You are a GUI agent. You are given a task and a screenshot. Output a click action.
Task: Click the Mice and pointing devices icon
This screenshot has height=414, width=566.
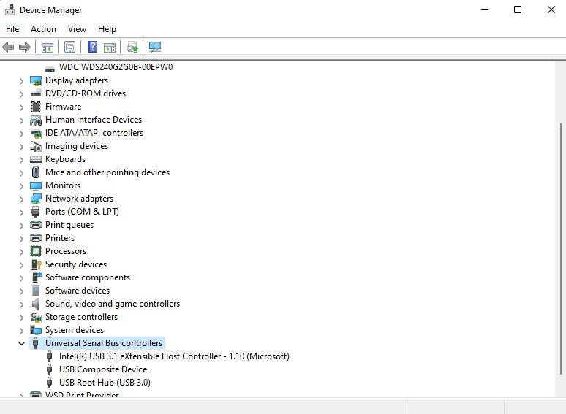36,172
